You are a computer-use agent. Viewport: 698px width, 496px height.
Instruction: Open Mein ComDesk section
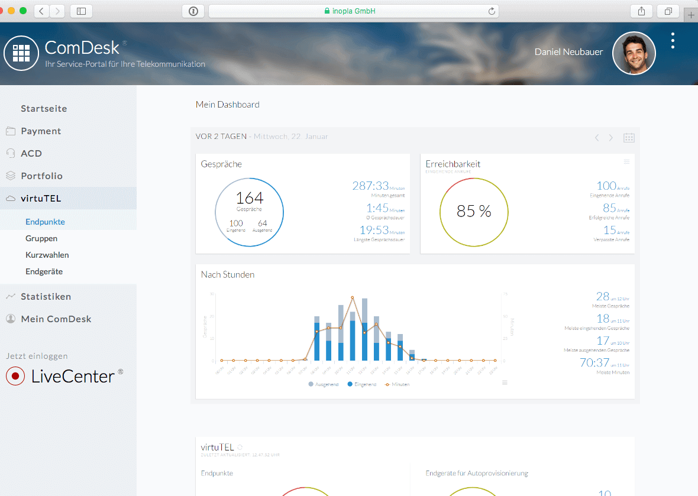56,319
